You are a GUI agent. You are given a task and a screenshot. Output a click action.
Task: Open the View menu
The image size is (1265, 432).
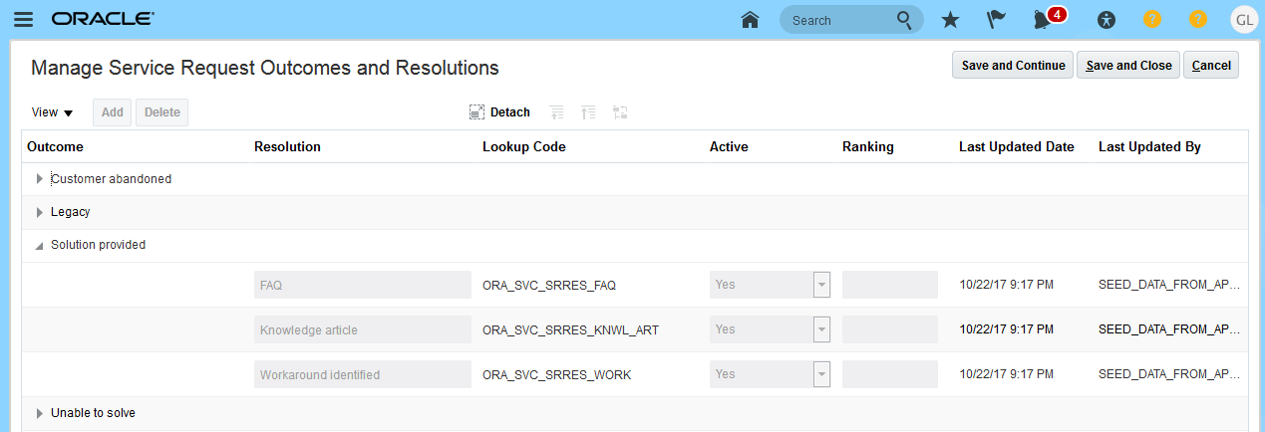pyautogui.click(x=52, y=112)
